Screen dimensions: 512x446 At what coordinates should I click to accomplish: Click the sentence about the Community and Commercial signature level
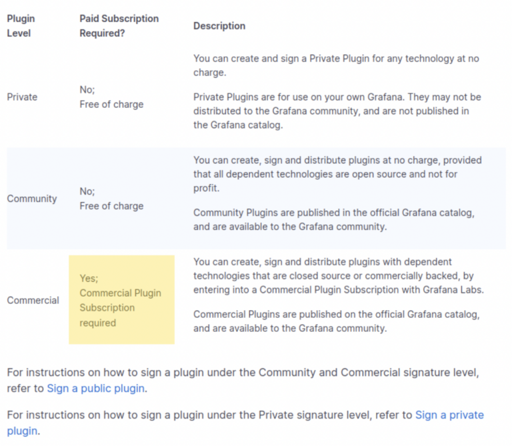tap(243, 371)
